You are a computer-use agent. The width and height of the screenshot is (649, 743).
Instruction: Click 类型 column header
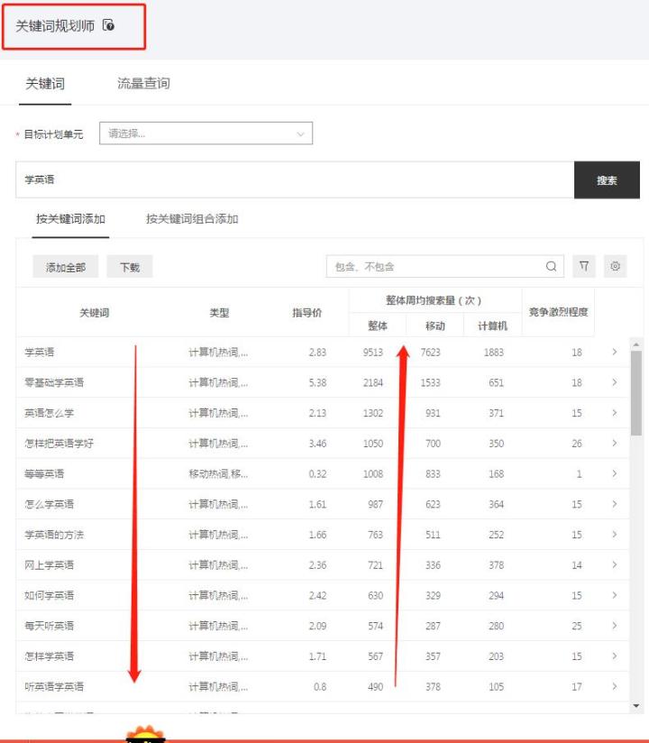click(219, 313)
